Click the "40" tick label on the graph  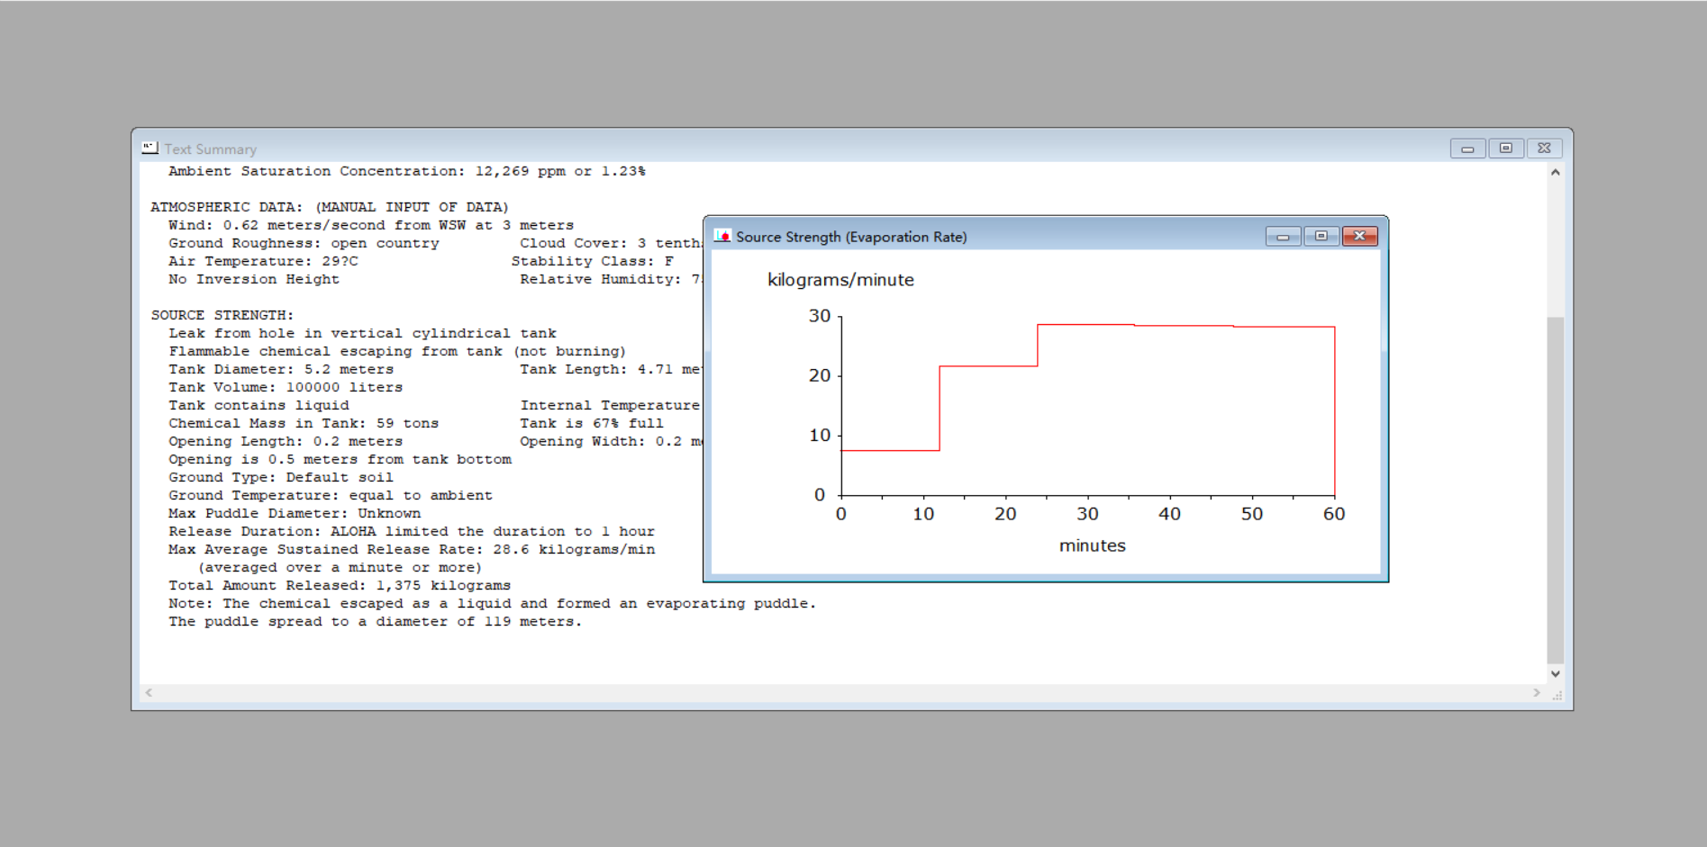tap(1169, 514)
